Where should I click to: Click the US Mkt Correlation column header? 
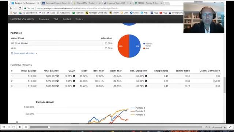point(210,71)
